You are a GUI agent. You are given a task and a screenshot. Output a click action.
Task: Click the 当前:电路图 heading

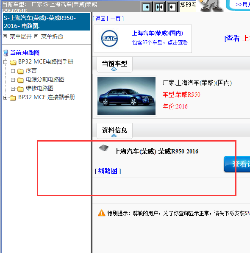25,53
